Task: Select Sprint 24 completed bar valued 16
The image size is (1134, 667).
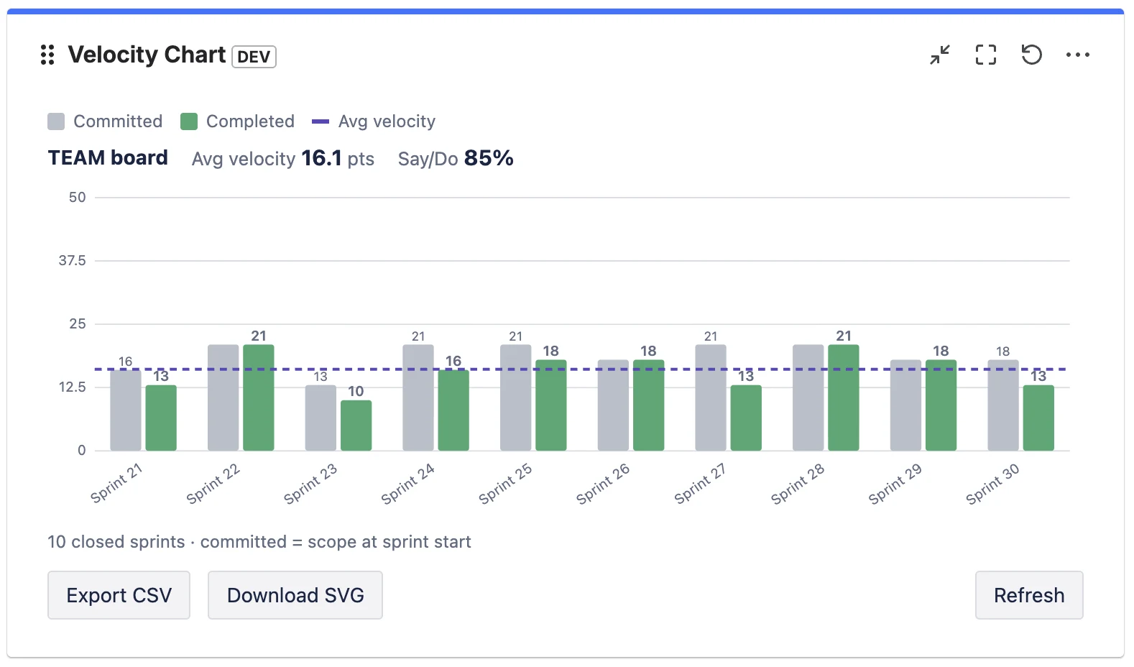Action: [x=453, y=410]
